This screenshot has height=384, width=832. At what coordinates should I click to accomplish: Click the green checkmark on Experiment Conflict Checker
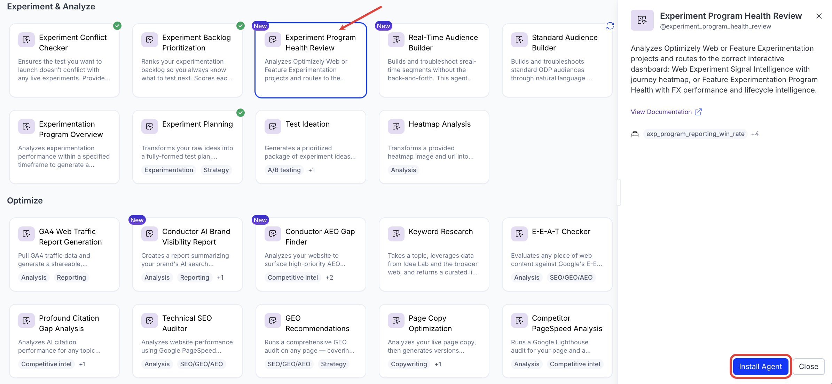point(117,26)
